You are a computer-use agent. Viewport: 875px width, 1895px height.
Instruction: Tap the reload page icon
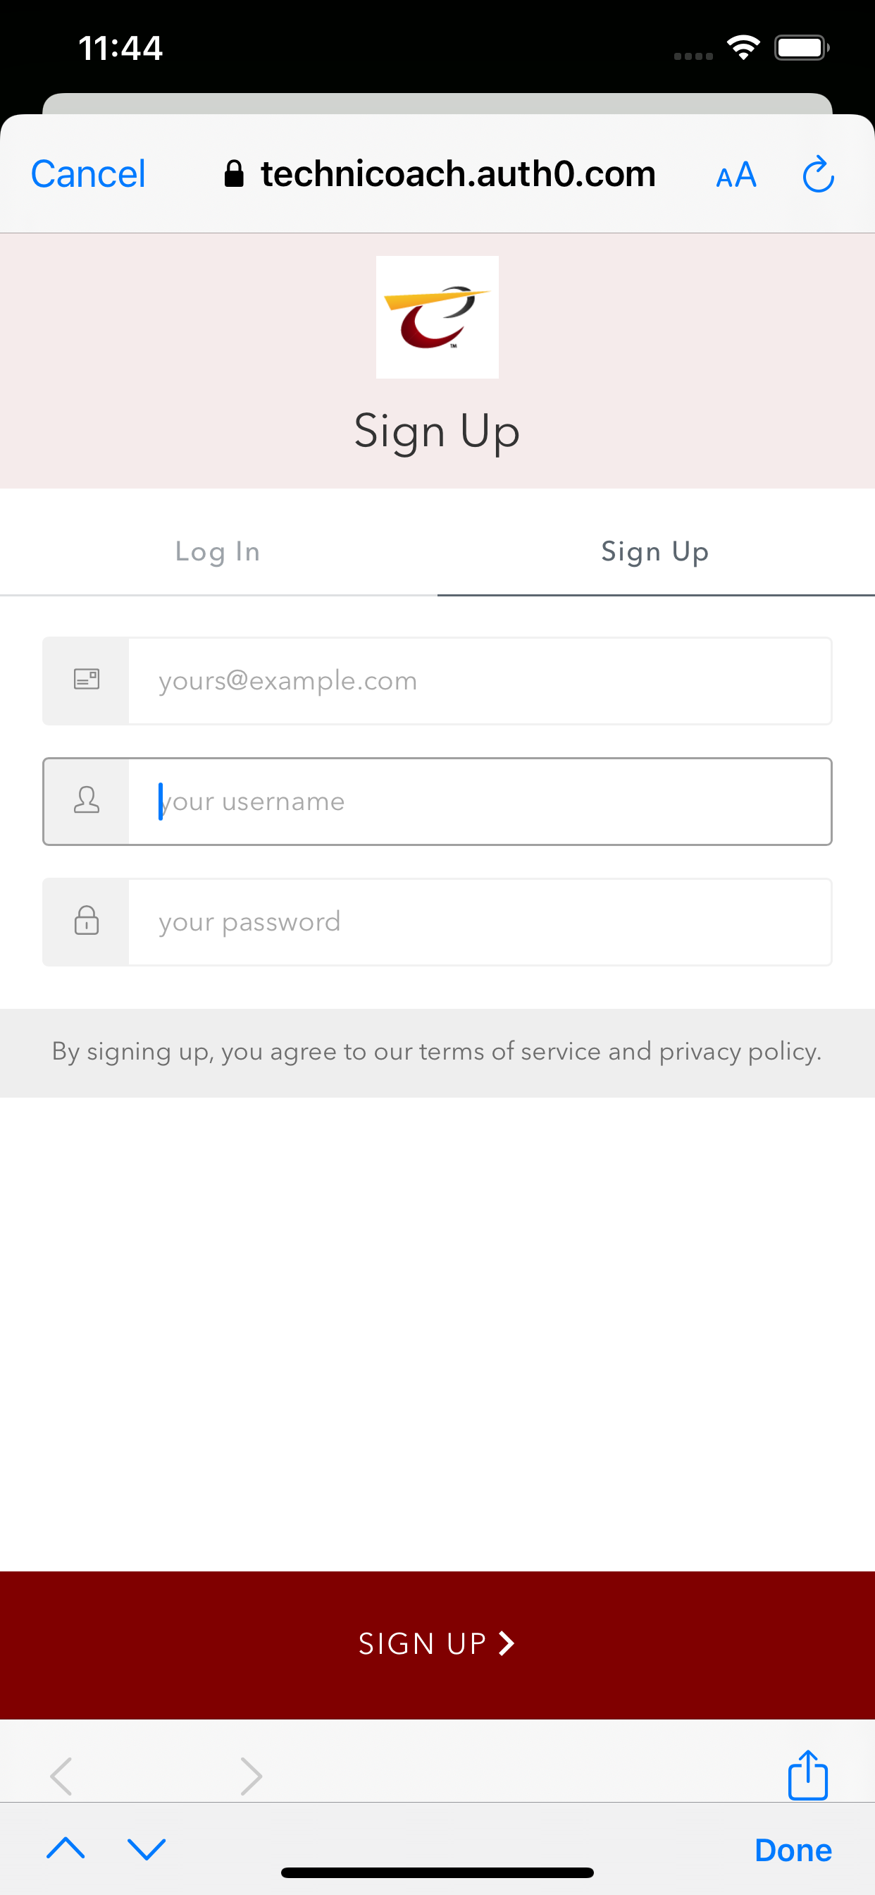click(x=818, y=174)
